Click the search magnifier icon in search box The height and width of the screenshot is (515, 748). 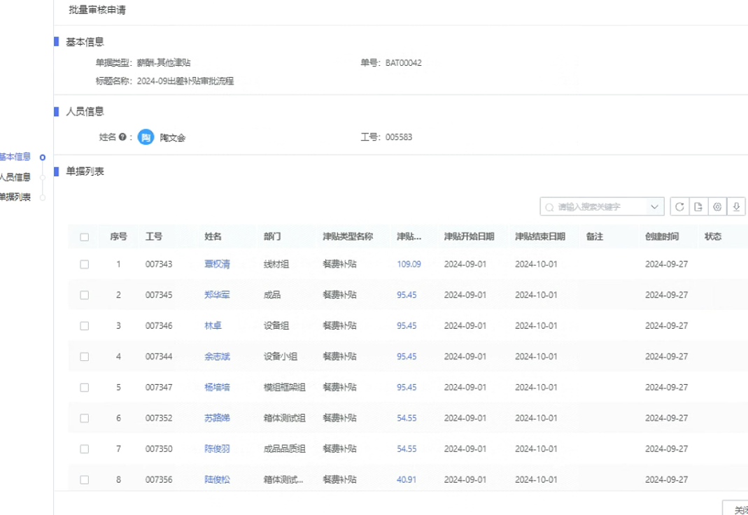click(550, 207)
